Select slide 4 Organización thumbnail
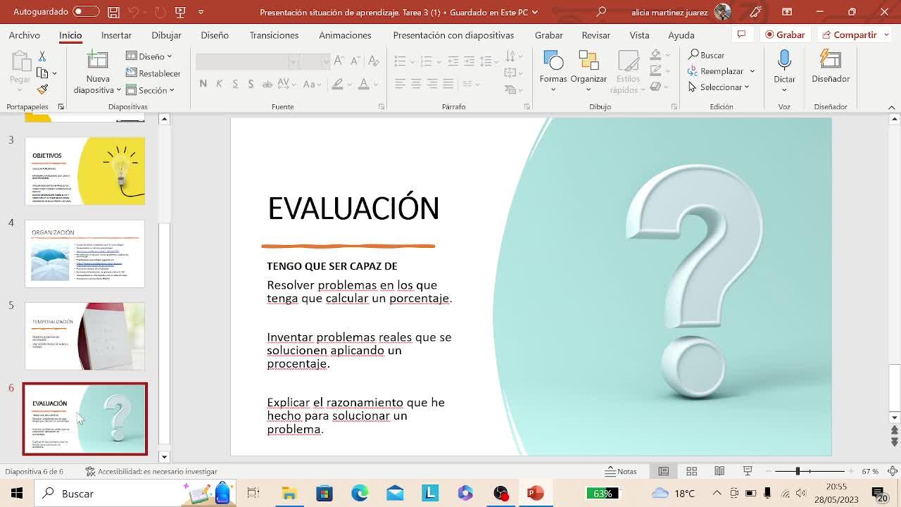The image size is (901, 507). coord(84,254)
